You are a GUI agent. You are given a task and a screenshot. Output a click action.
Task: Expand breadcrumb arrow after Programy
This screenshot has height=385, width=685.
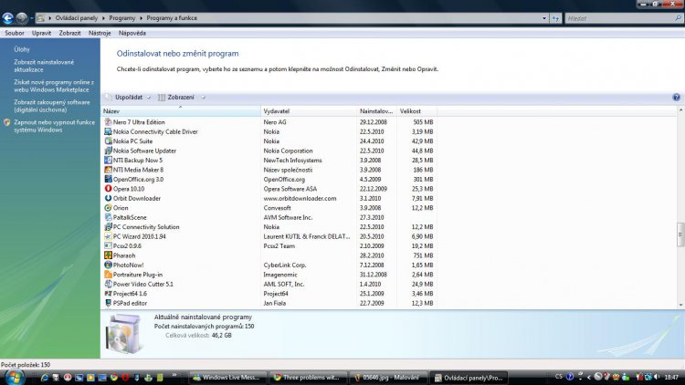coord(141,18)
